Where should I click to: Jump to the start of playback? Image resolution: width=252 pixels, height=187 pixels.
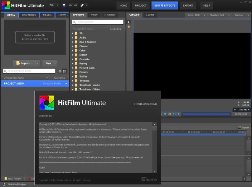[165, 114]
